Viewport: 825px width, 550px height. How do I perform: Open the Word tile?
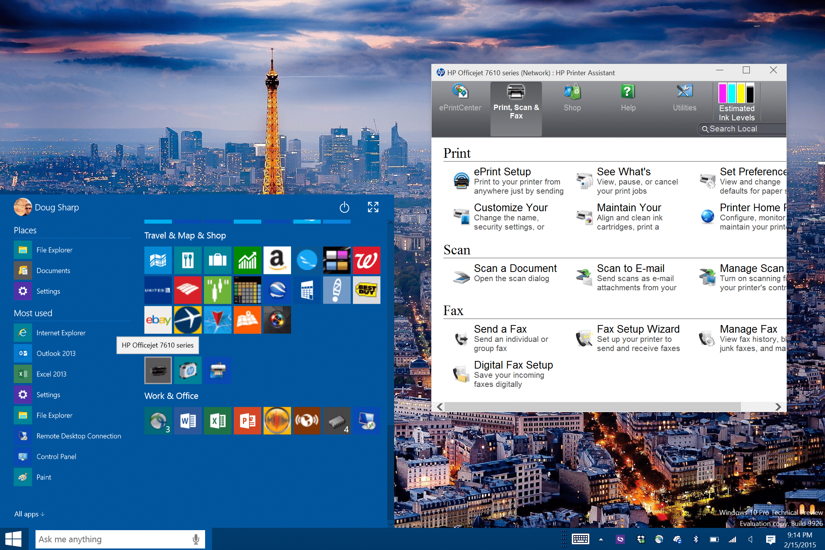point(188,421)
